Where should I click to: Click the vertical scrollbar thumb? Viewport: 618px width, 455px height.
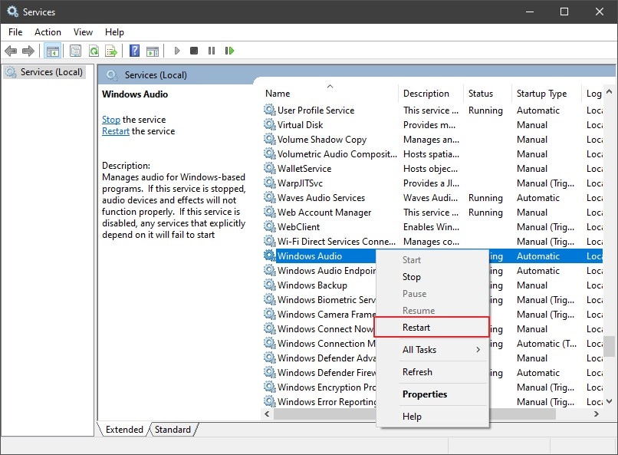click(610, 346)
